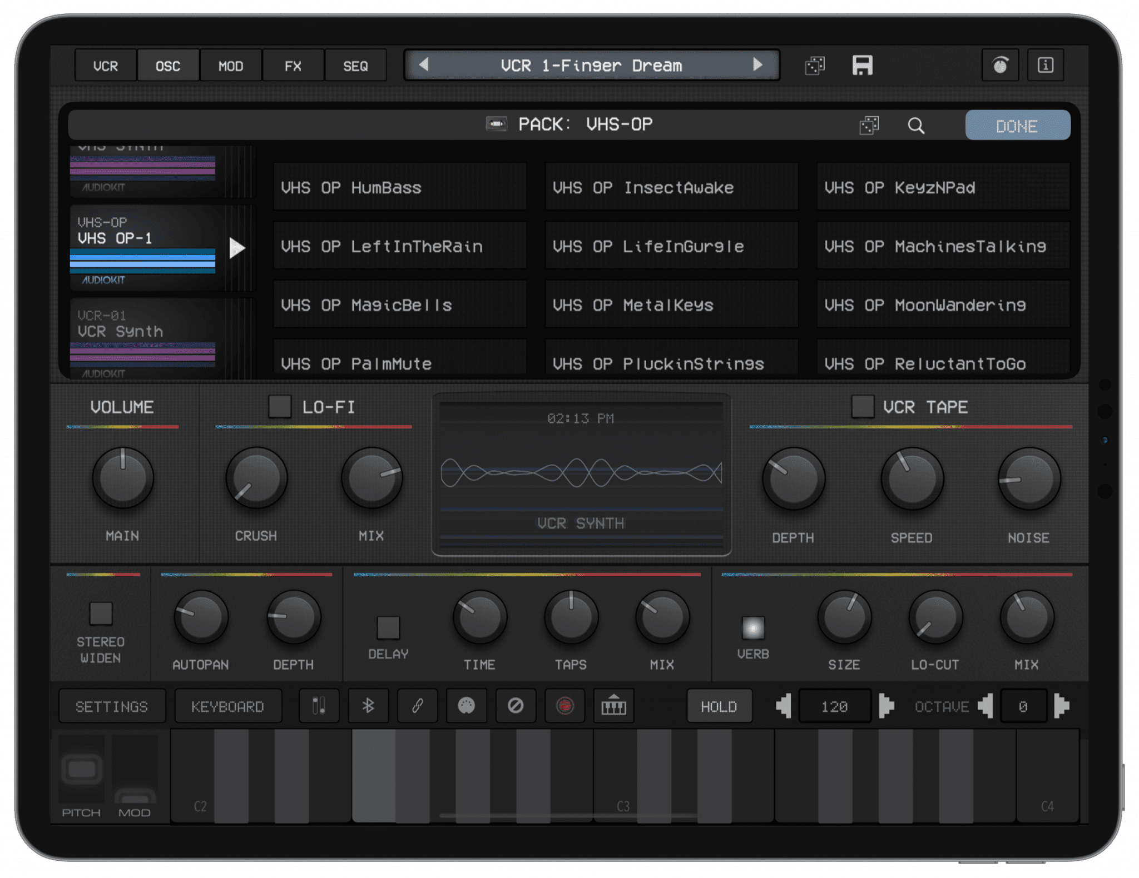
Task: Open the search magnifier in pack browser
Action: [916, 126]
